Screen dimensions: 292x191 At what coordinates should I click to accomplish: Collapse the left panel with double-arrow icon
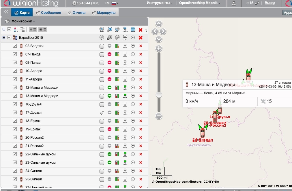coord(6,12)
